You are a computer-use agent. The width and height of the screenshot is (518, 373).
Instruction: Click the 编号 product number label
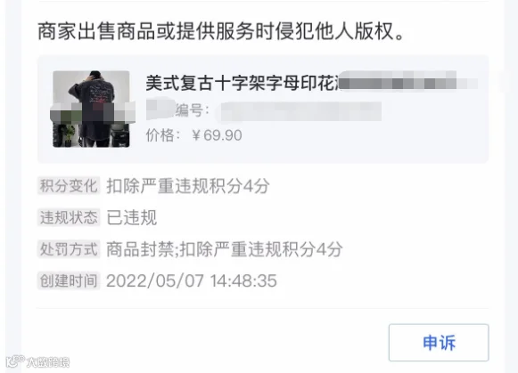tap(193, 110)
